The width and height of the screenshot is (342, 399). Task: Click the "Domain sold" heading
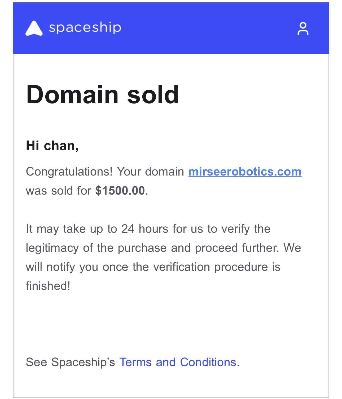pos(102,95)
